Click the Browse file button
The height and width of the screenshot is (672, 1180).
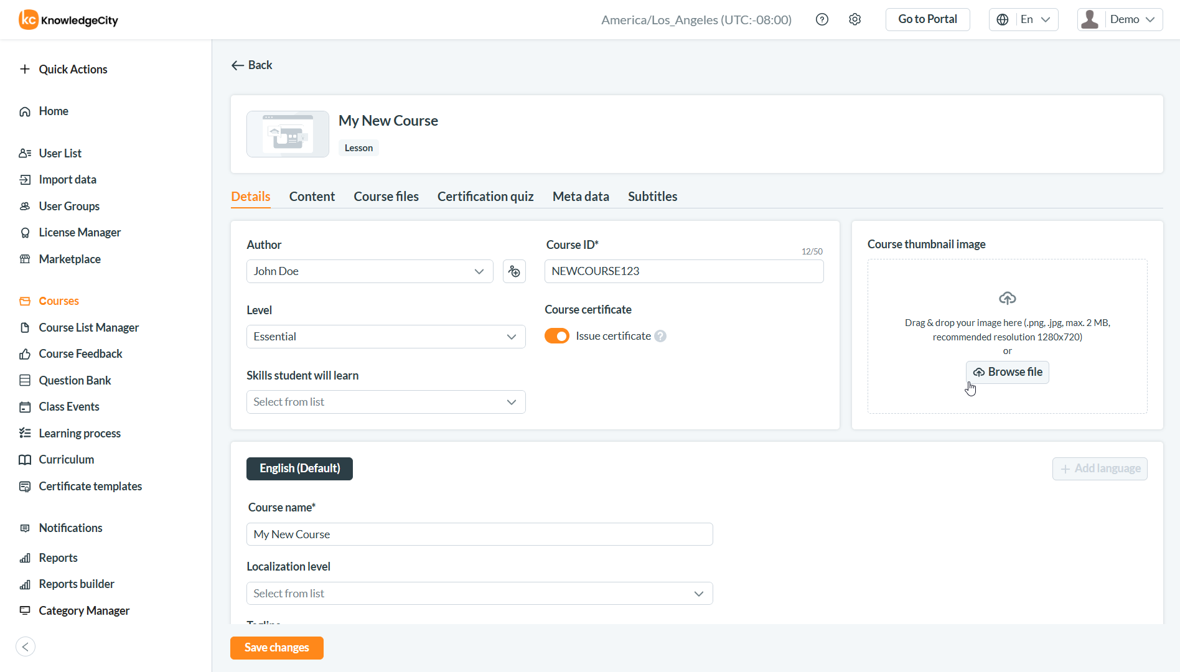click(1007, 372)
